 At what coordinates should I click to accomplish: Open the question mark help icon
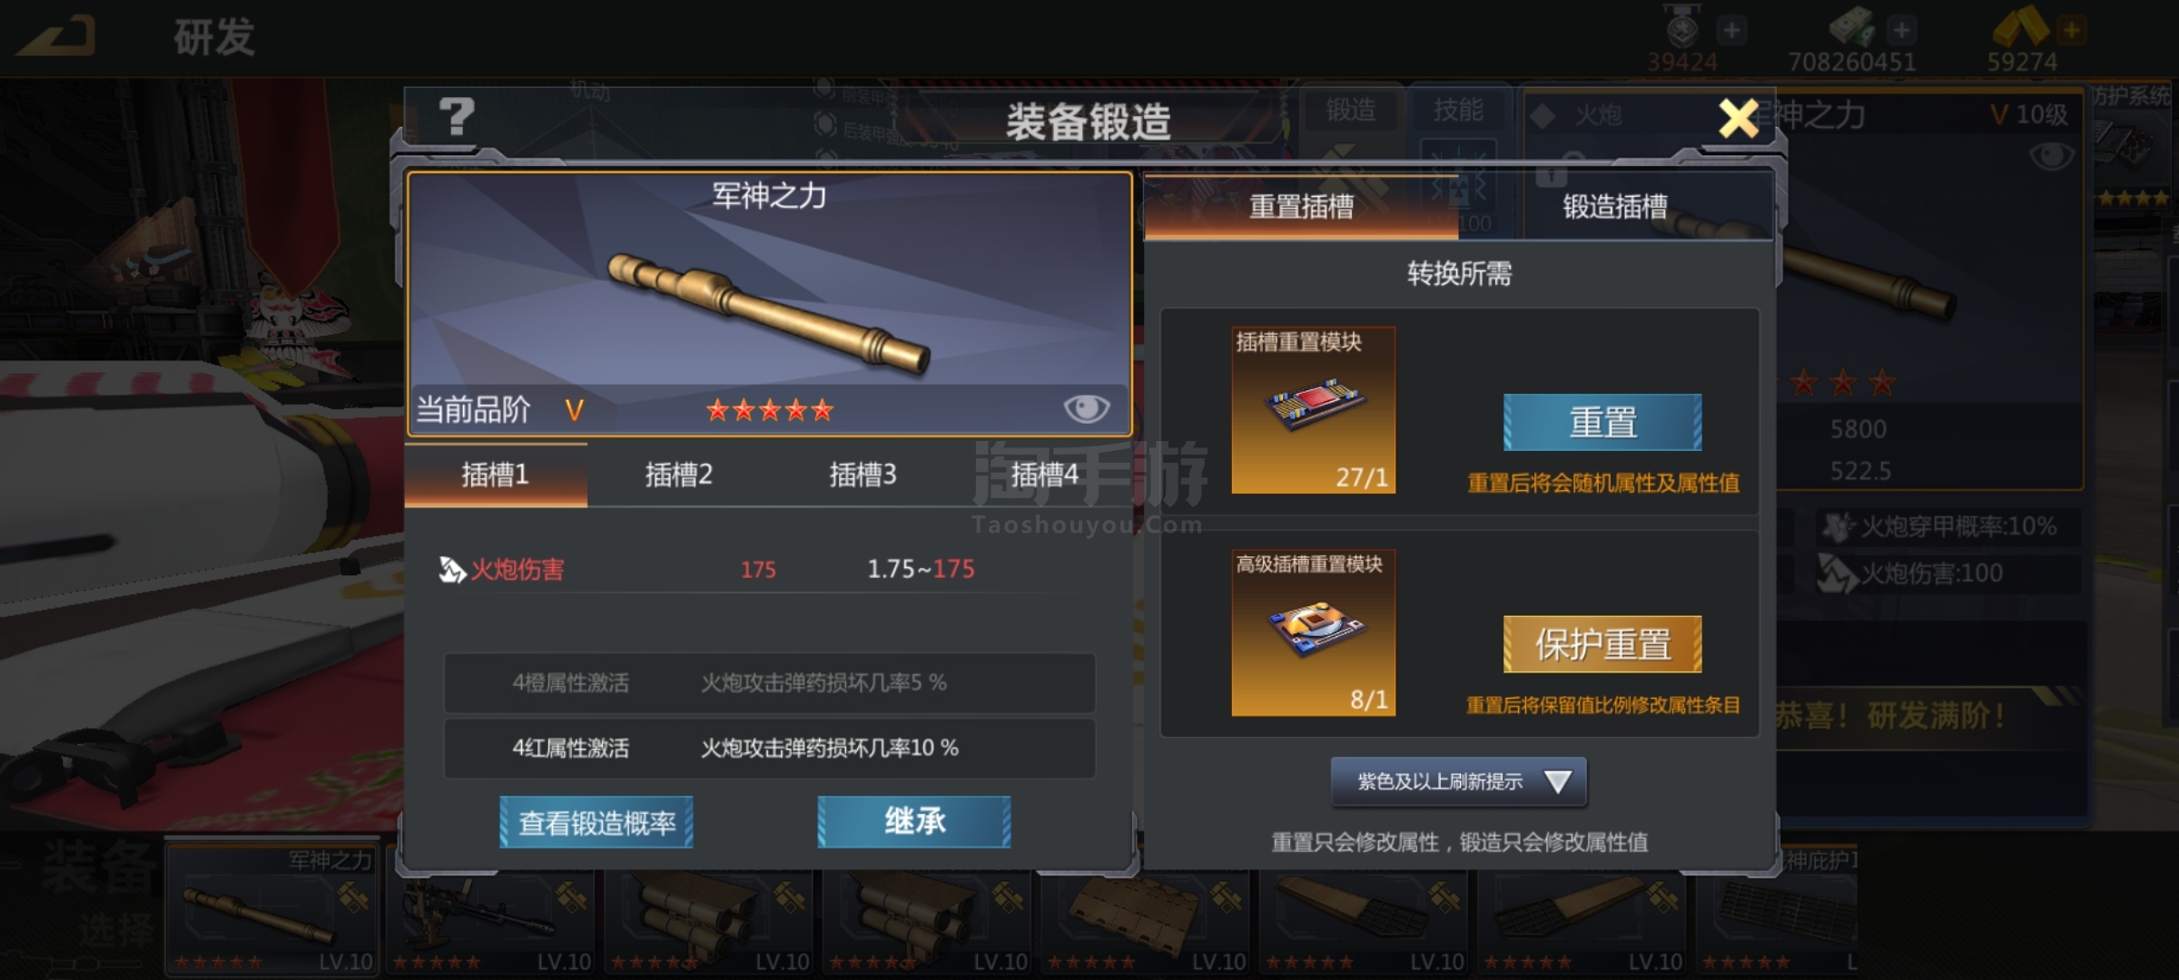click(457, 116)
